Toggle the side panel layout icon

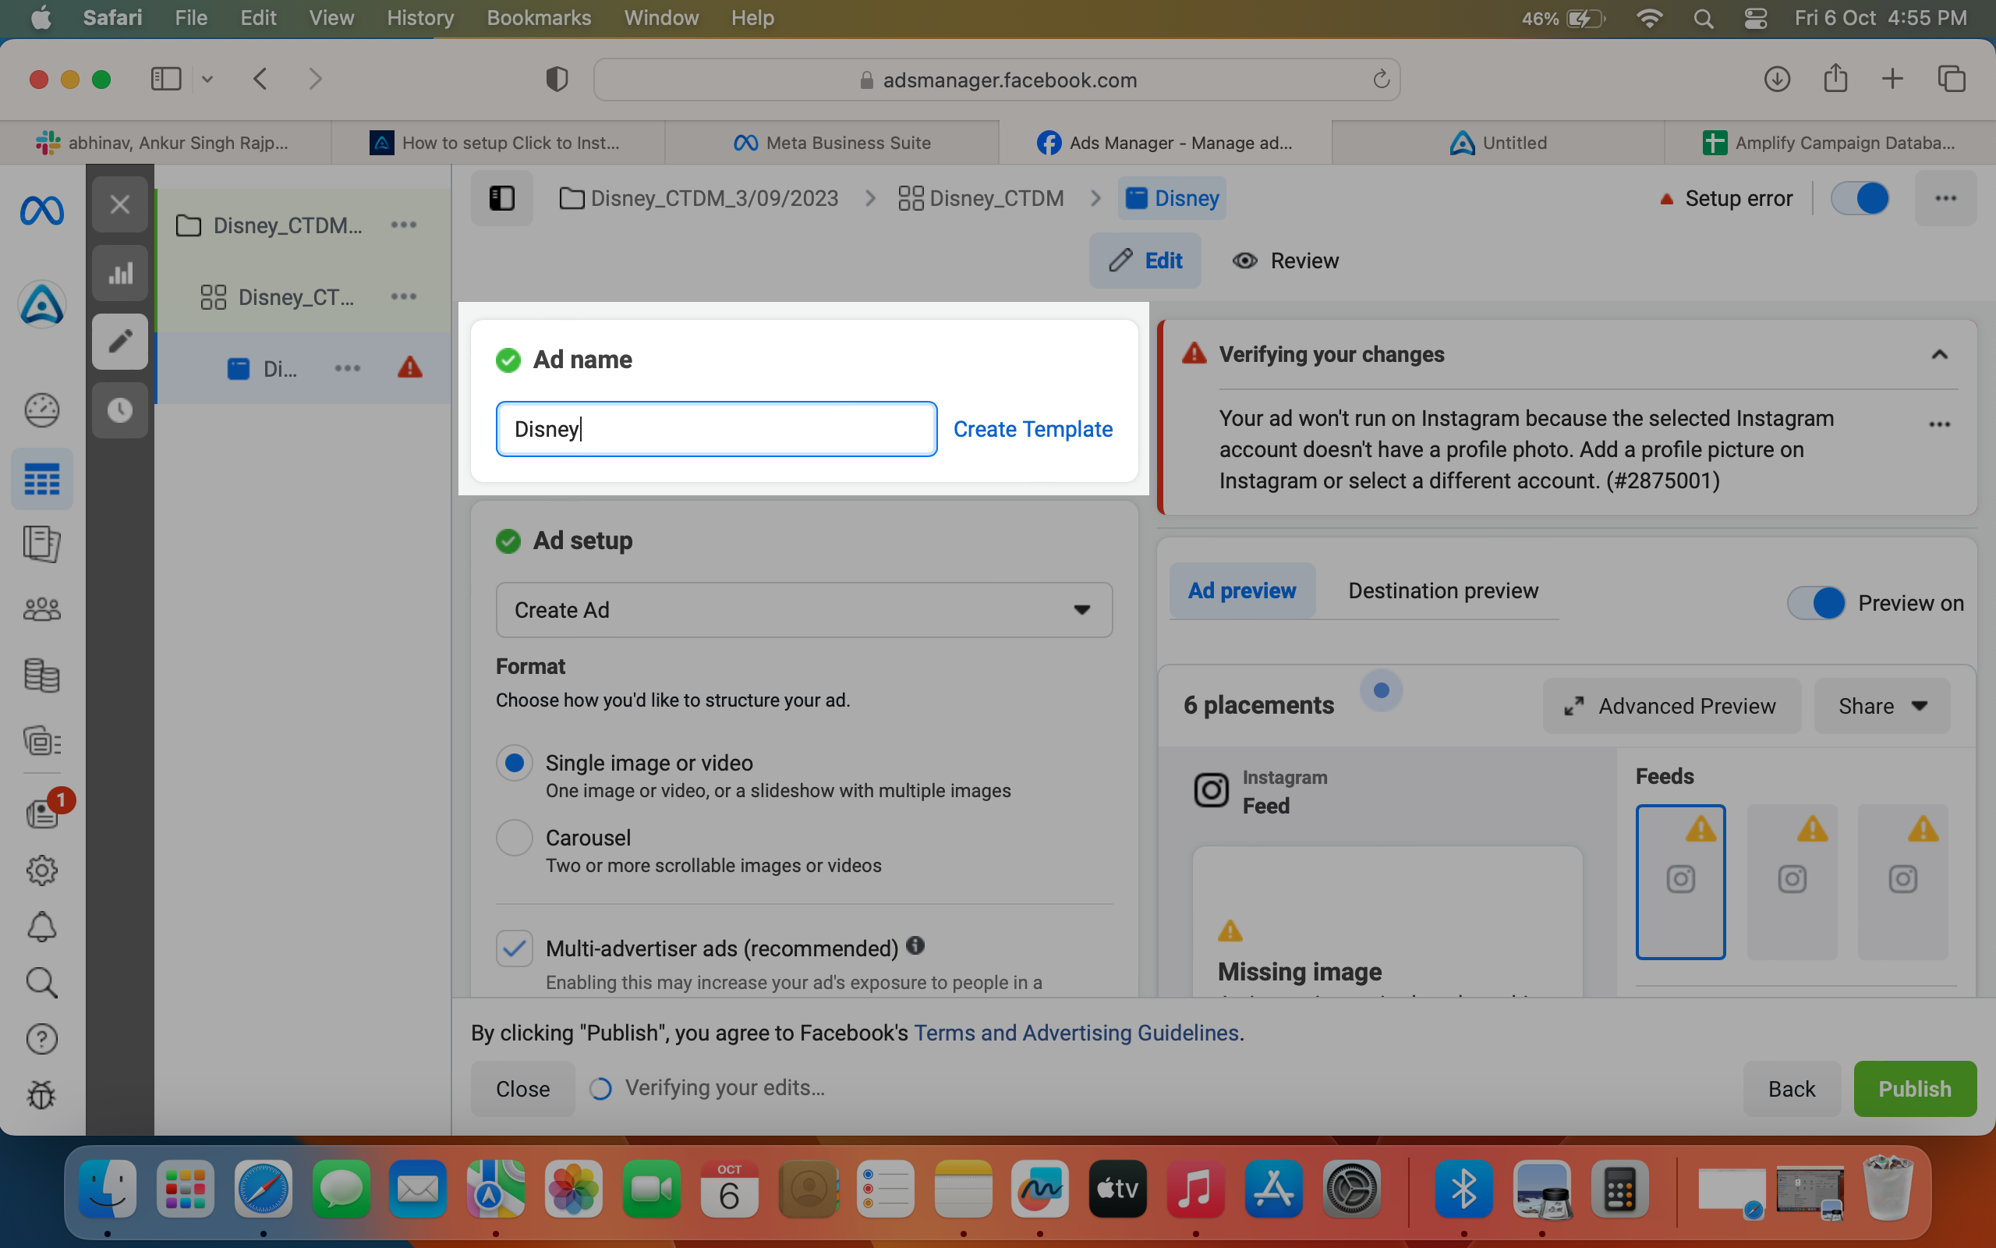(501, 198)
